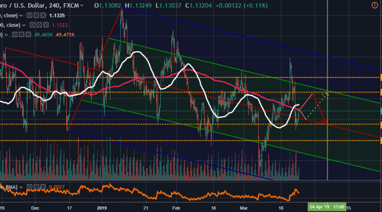This screenshot has height=212, width=382.
Task: Expand Euro / U.S. Dollar symbol dropdown arrow
Action: point(82,5)
